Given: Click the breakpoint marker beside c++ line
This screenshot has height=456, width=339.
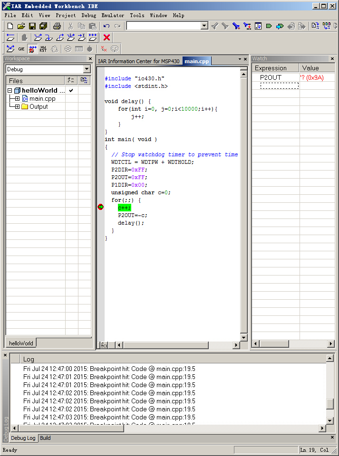Looking at the screenshot, I should pyautogui.click(x=101, y=207).
